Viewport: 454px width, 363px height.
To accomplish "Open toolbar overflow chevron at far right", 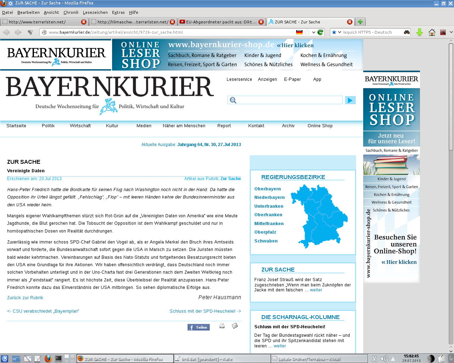I will [x=451, y=32].
